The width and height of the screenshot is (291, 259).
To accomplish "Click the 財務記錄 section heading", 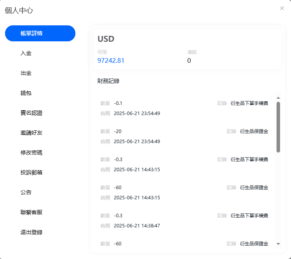I will point(109,81).
